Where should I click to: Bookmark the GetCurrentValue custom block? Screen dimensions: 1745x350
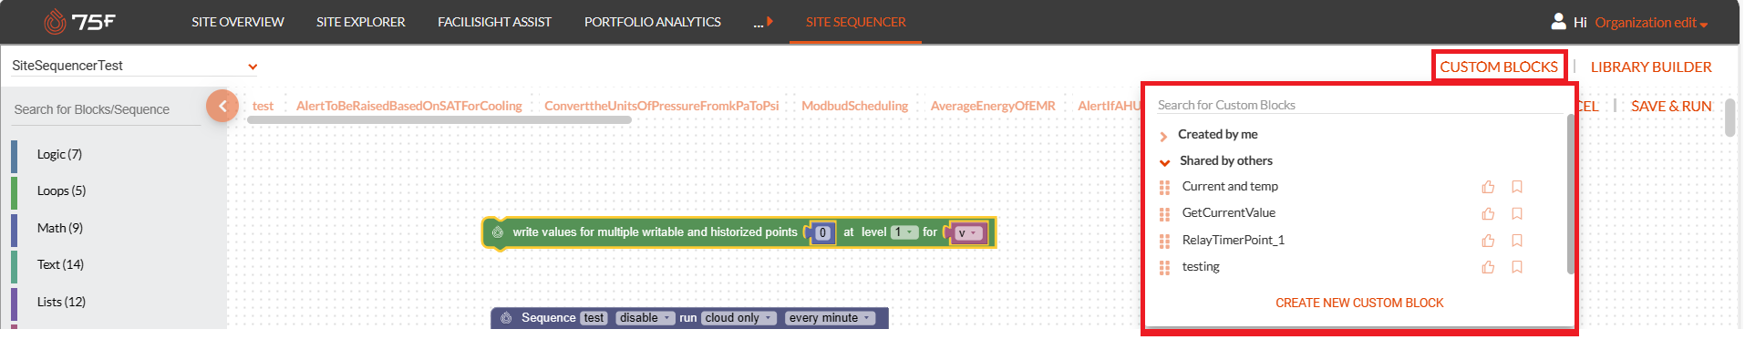pyautogui.click(x=1517, y=213)
